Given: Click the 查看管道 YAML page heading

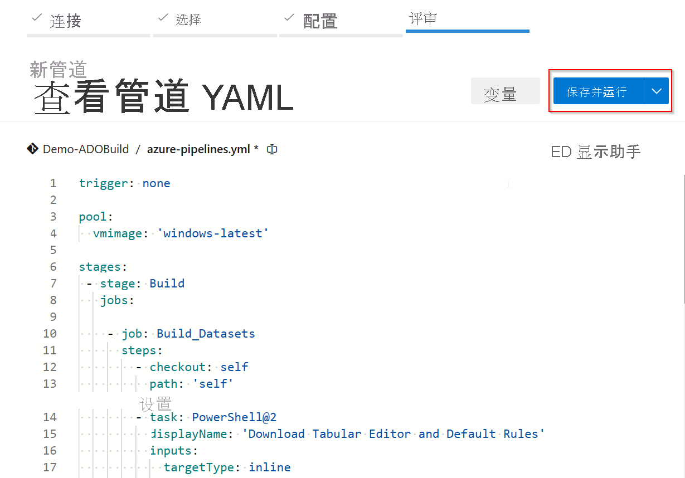Looking at the screenshot, I should (x=163, y=97).
